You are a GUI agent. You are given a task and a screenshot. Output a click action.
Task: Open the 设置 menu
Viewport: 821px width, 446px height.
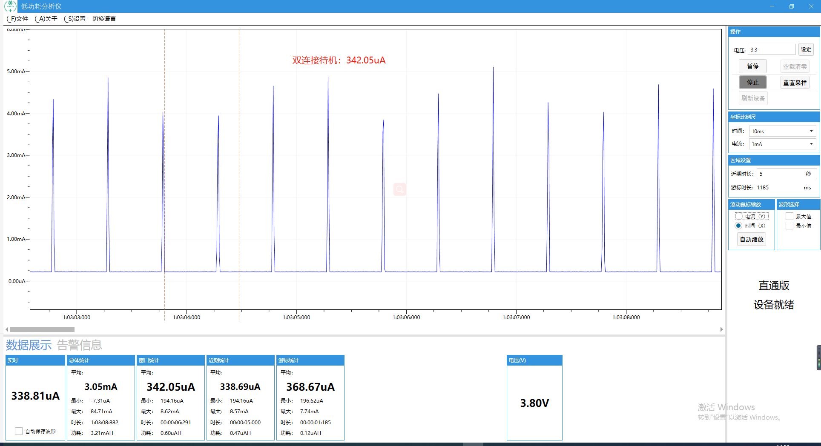[x=75, y=19]
